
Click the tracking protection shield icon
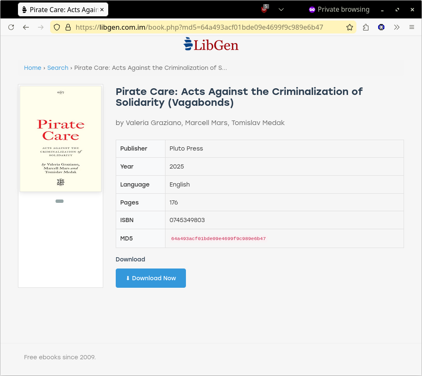point(57,27)
